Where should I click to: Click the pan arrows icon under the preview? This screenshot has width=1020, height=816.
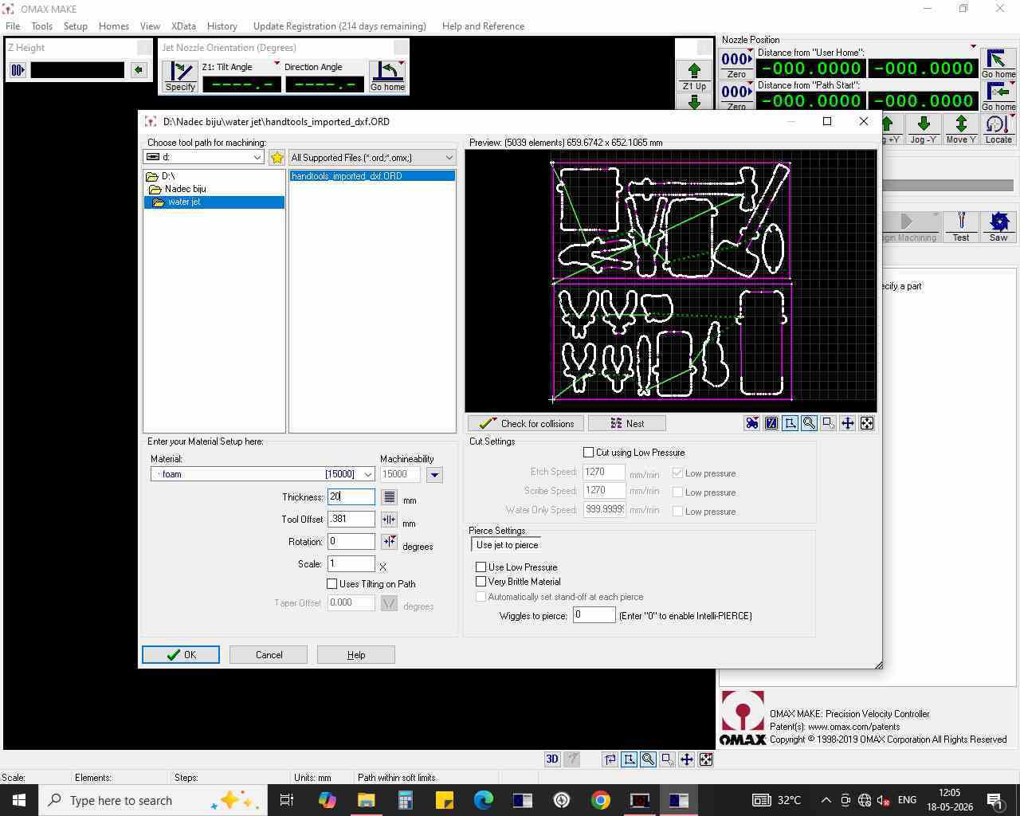tap(848, 423)
